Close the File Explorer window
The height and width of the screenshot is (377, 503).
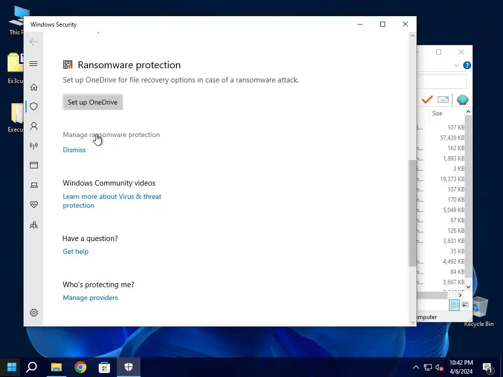click(461, 52)
